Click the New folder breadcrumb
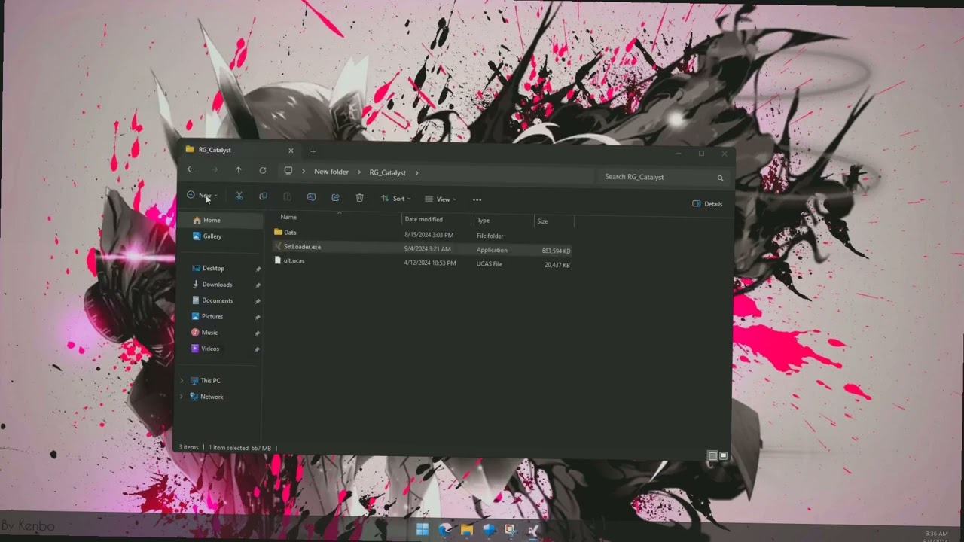 (x=331, y=172)
